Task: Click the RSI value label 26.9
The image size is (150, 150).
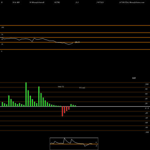Action: click(x=77, y=42)
